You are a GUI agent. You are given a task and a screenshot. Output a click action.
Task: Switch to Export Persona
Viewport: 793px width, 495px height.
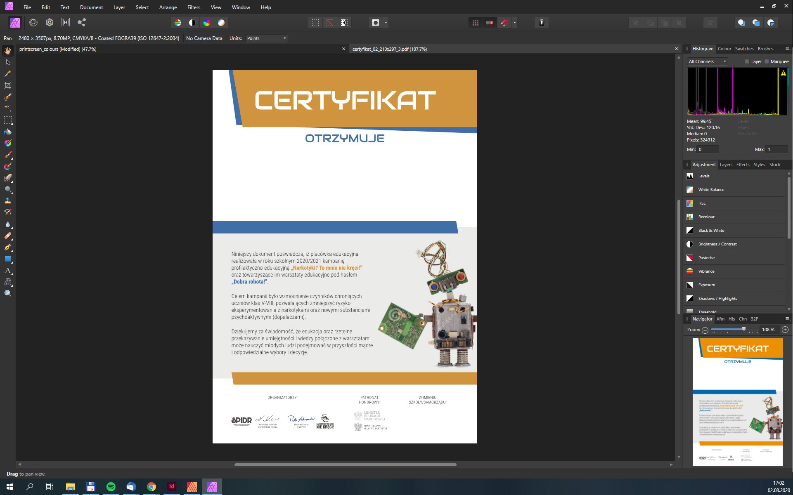pos(82,23)
